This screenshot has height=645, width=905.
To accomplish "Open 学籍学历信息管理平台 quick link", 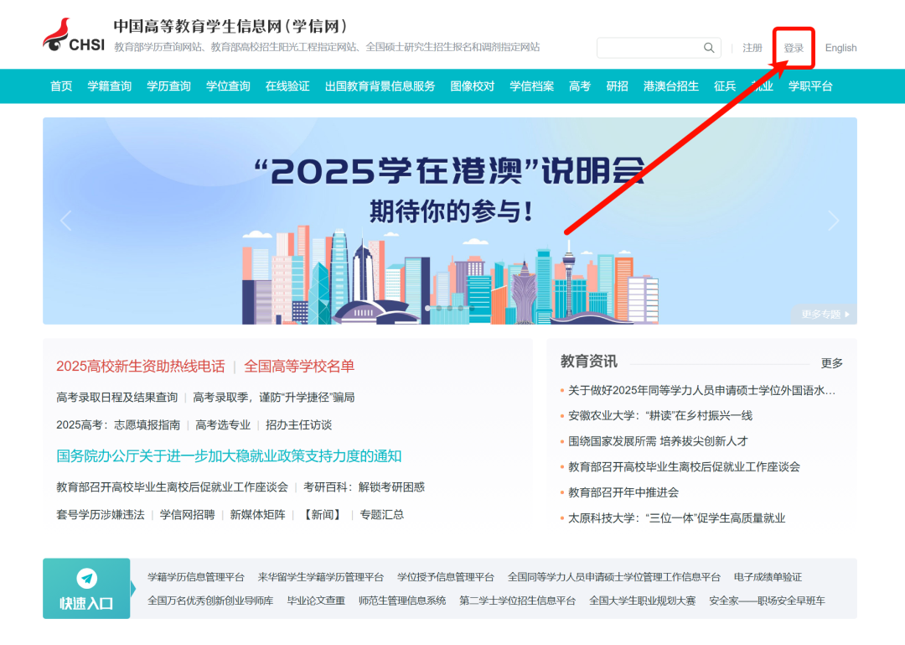I will coord(195,577).
